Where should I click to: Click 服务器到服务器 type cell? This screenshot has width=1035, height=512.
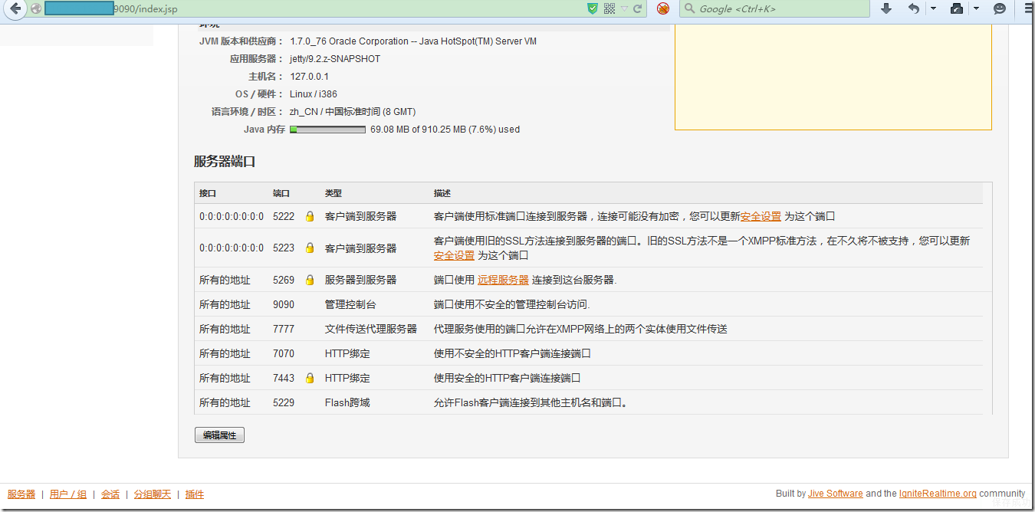[x=361, y=280]
